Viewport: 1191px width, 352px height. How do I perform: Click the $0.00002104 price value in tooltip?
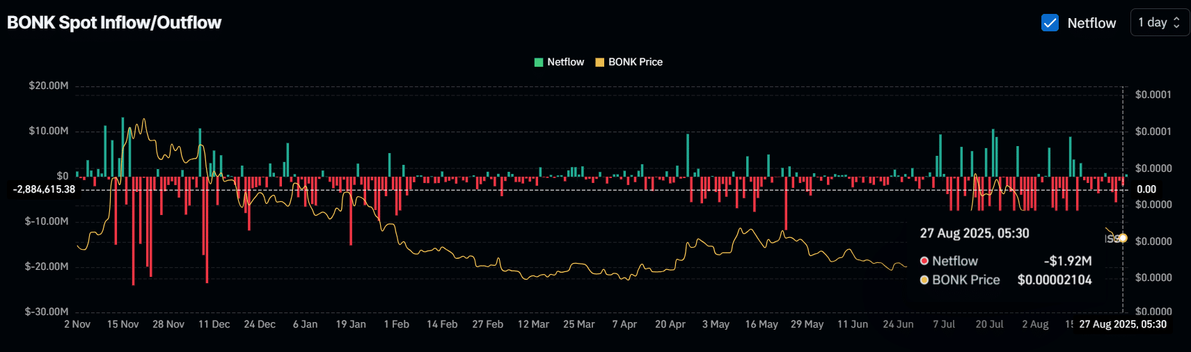pyautogui.click(x=1054, y=280)
